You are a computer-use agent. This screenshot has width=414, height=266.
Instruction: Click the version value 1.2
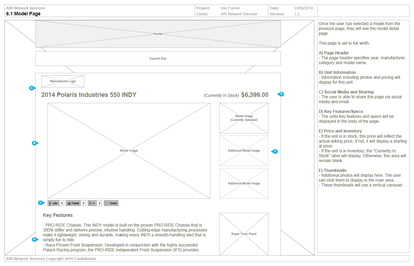point(297,14)
